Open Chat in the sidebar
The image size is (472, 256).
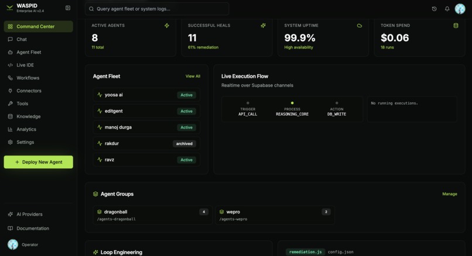[x=39, y=39]
